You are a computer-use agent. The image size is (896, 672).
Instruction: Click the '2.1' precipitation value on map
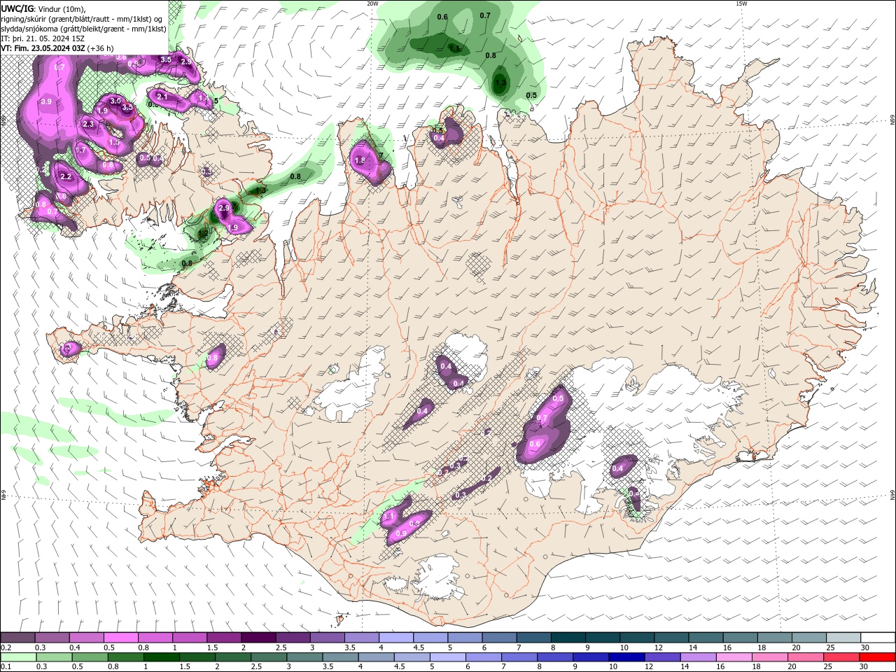point(162,97)
